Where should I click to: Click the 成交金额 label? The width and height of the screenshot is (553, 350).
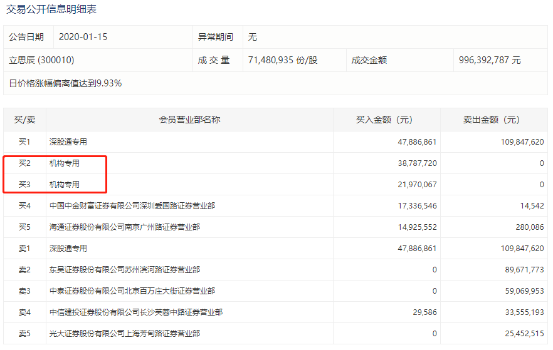pyautogui.click(x=369, y=60)
